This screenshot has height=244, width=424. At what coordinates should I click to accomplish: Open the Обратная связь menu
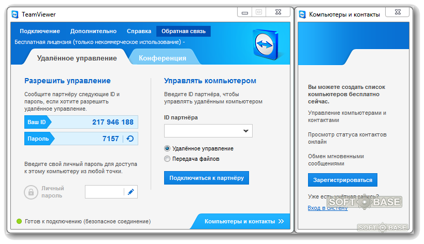(x=183, y=32)
